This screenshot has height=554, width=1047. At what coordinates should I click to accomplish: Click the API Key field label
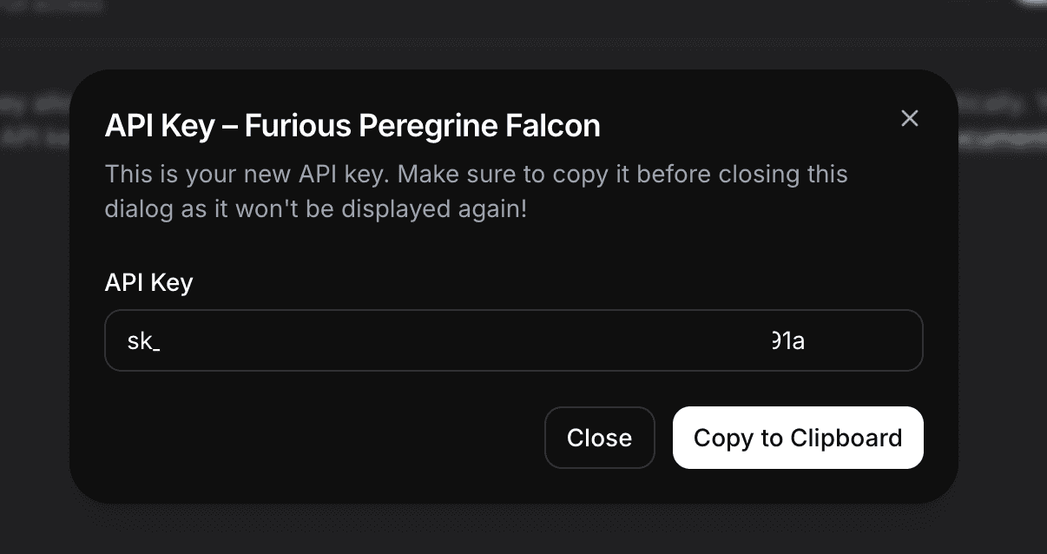tap(148, 282)
